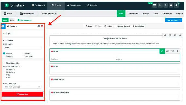Viewport: 186px width, 105px height.
Task: Click the red Delete Field button
Action: tap(22, 94)
